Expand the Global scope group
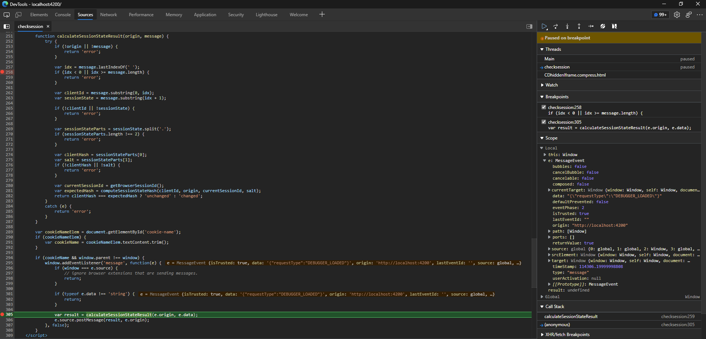 542,297
